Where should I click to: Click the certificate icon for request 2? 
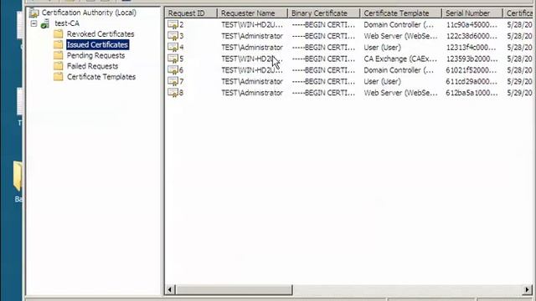click(x=173, y=24)
